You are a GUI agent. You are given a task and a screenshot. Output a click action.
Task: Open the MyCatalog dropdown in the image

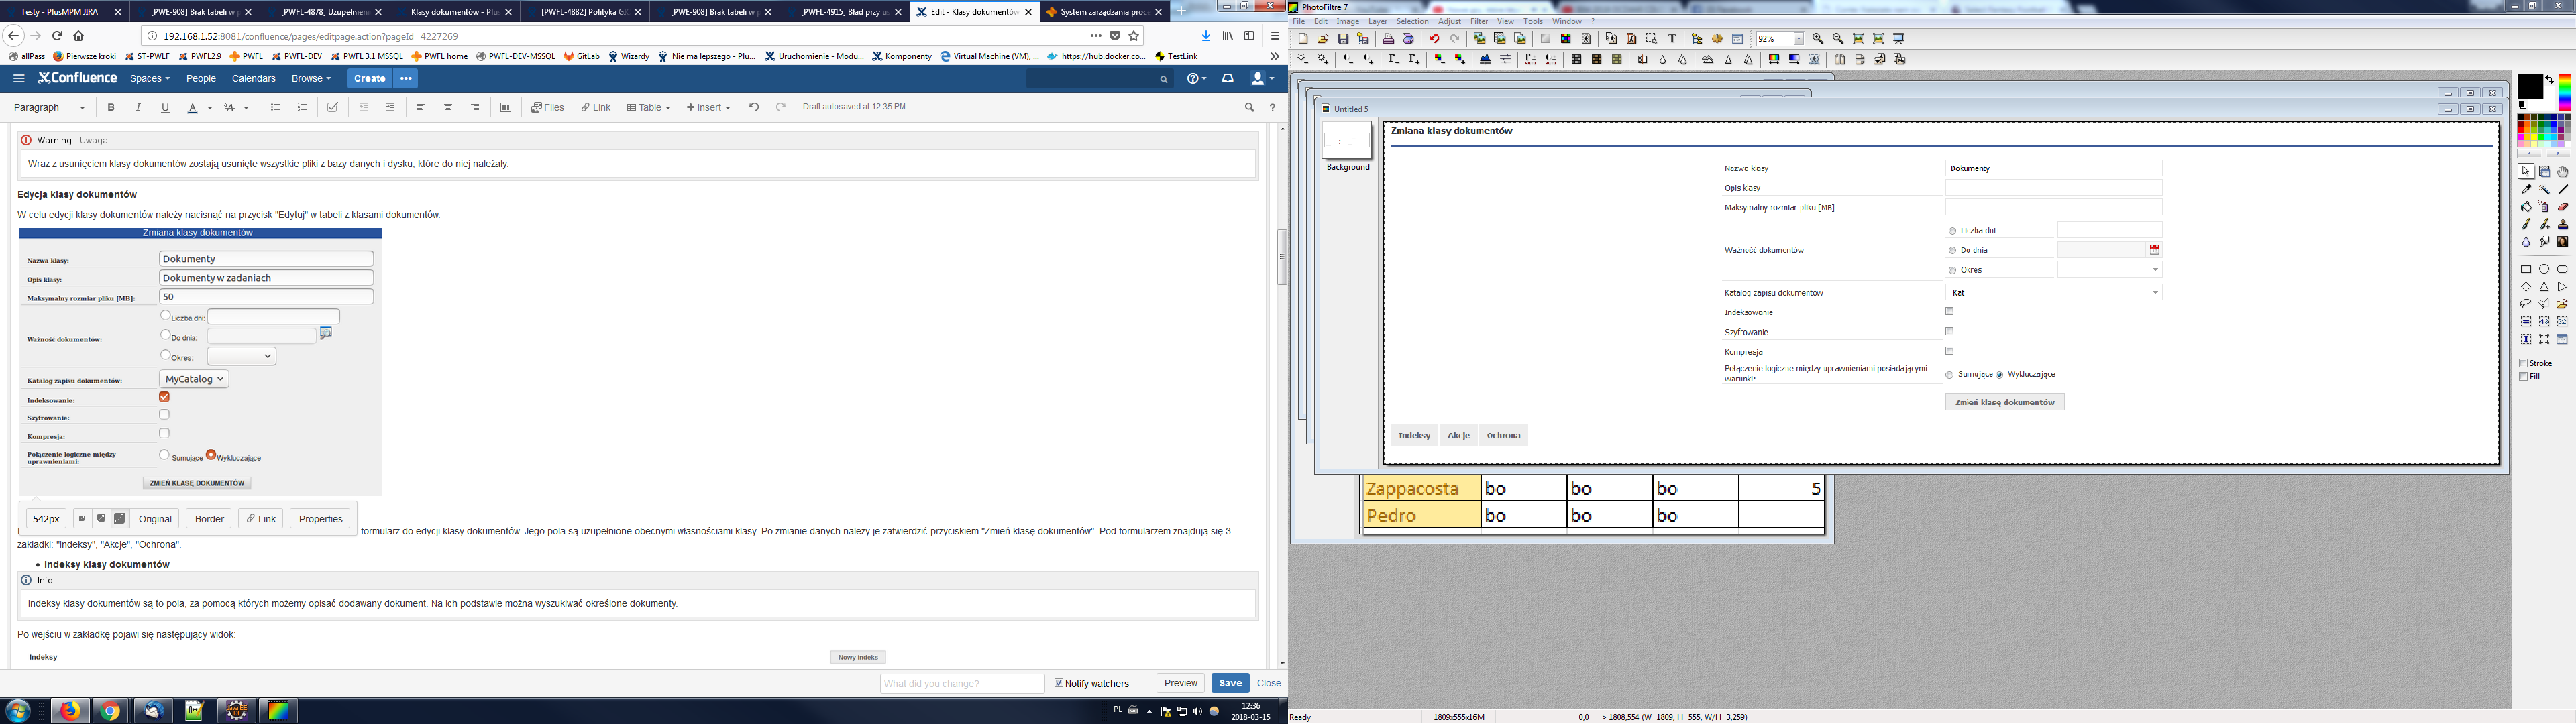coord(194,379)
